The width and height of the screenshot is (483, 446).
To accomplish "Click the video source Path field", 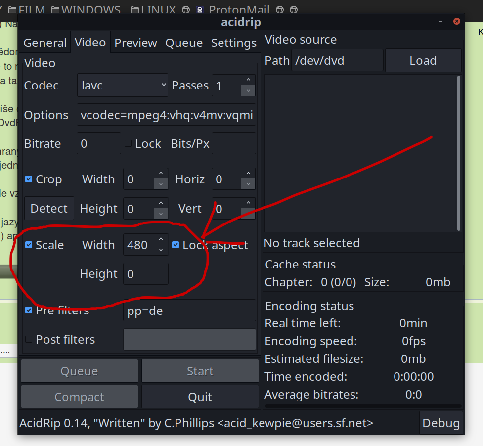I will (x=337, y=61).
